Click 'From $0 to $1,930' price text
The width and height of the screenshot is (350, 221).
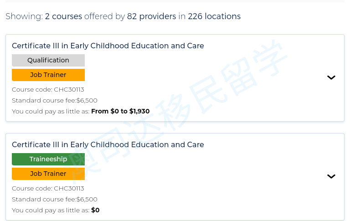tap(120, 111)
